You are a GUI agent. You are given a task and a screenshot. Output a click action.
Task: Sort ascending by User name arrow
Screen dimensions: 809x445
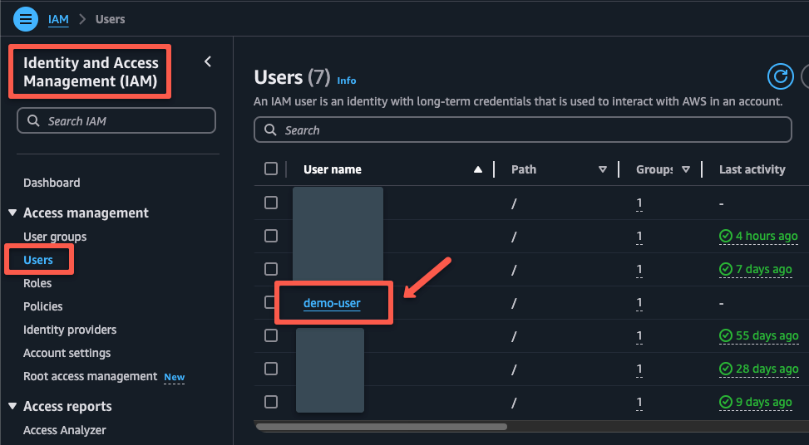point(478,169)
